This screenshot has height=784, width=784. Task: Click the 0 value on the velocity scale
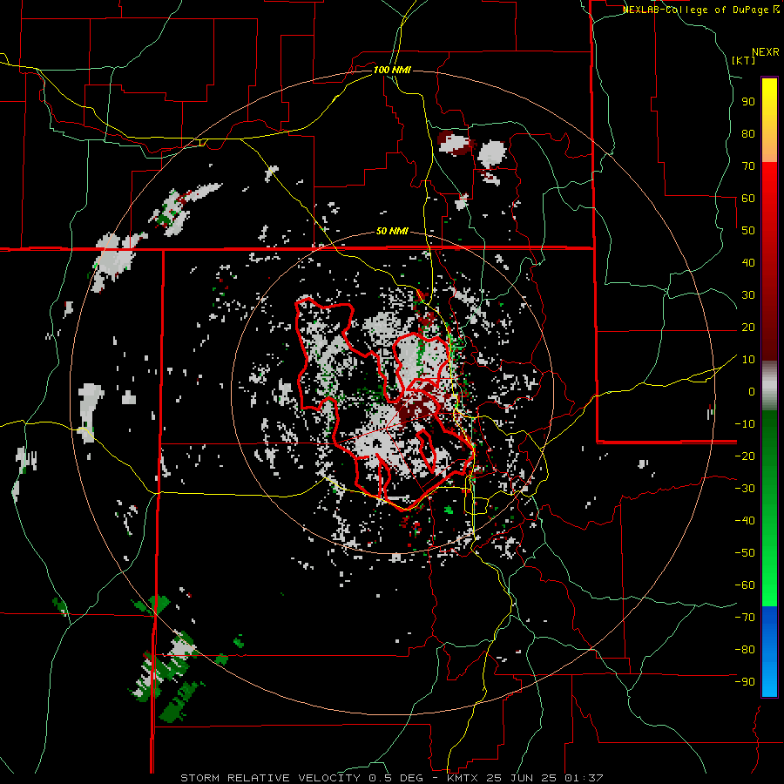click(x=752, y=391)
